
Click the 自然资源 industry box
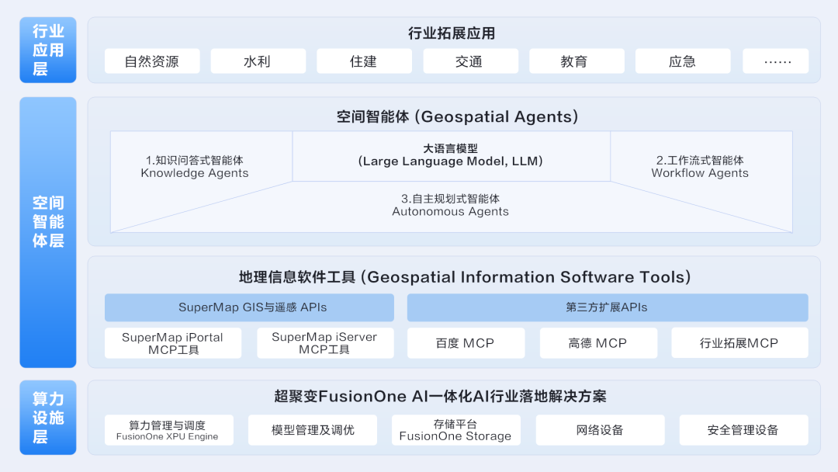coord(152,61)
